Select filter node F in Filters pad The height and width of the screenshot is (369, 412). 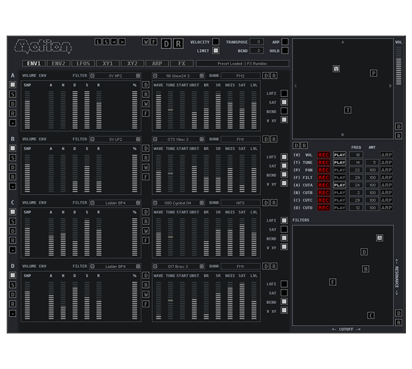pyautogui.click(x=332, y=282)
